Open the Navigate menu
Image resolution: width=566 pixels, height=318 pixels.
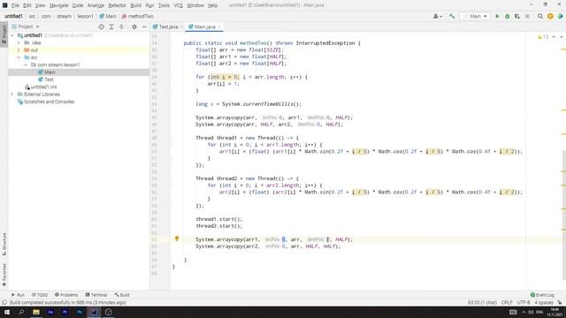point(59,5)
